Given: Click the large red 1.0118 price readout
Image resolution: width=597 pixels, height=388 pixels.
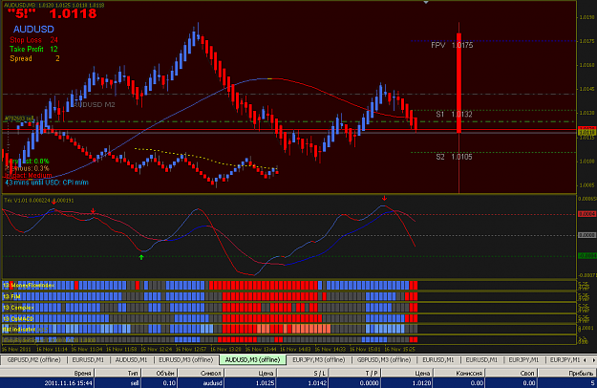Looking at the screenshot, I should (x=73, y=13).
